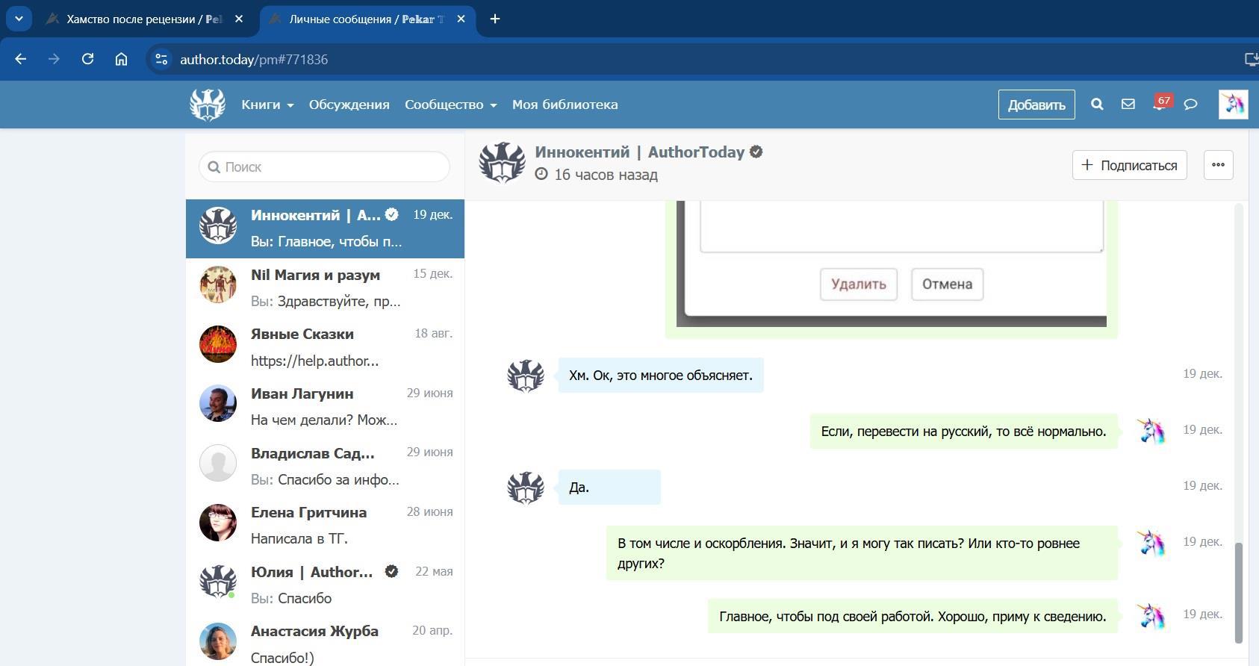Viewport: 1259px width, 666px height.
Task: Click Иван Лагунин's avatar photo
Action: 218,403
